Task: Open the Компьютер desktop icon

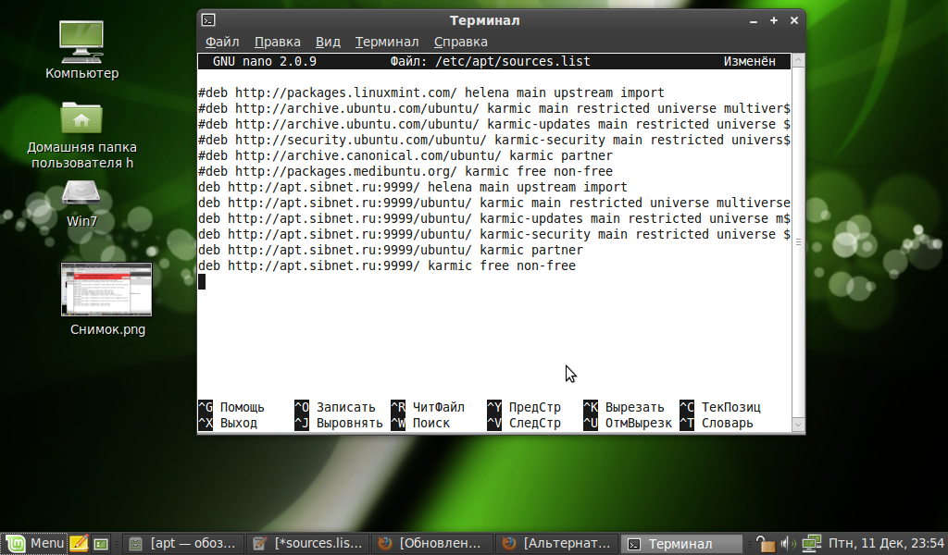Action: [x=81, y=50]
